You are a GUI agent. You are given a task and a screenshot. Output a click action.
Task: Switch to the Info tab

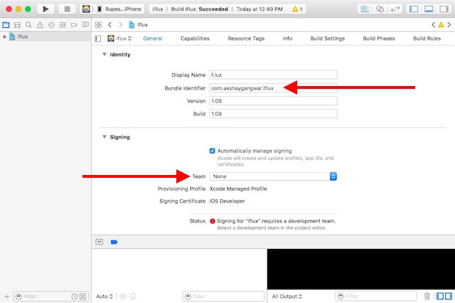coord(287,38)
